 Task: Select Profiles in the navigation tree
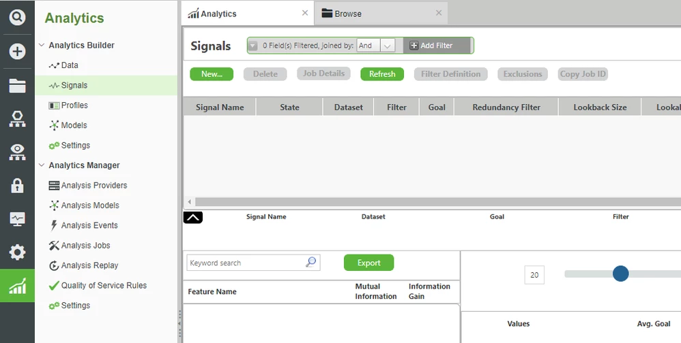tap(74, 105)
